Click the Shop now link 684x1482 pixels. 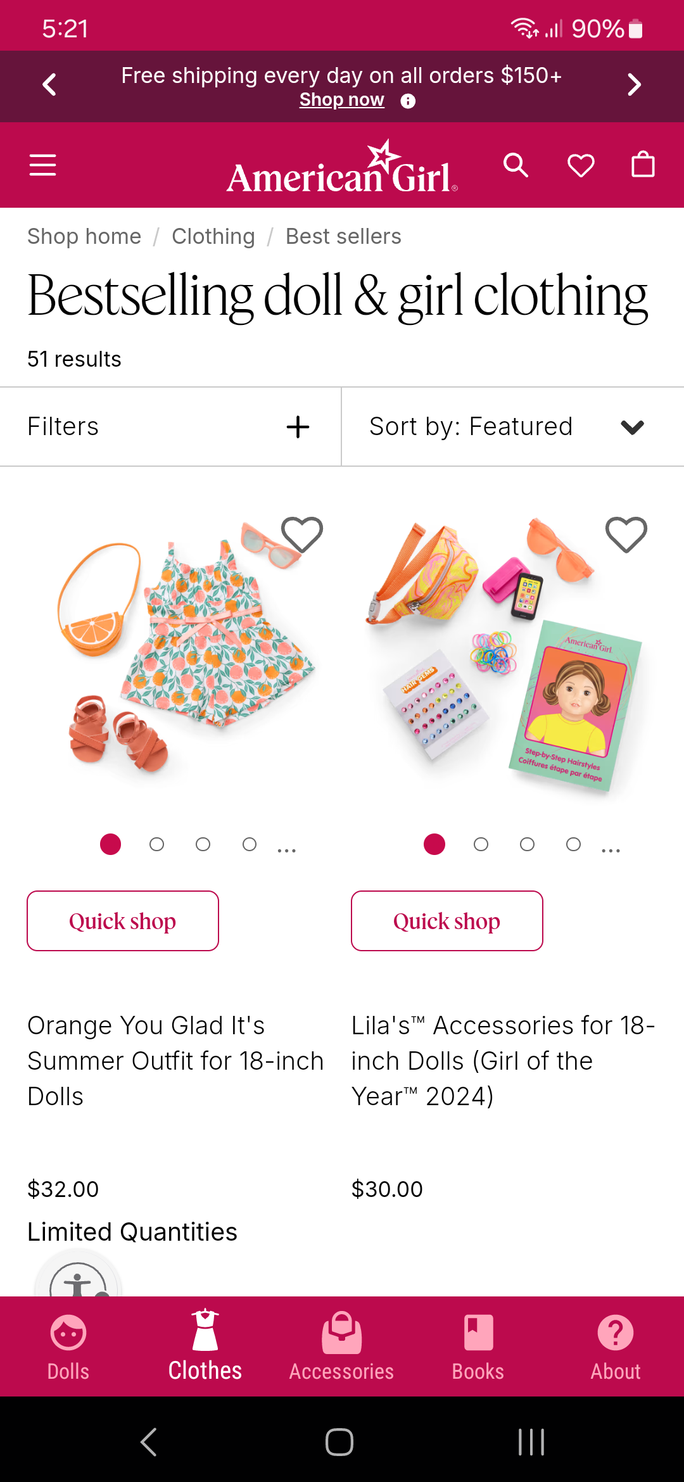(x=341, y=100)
